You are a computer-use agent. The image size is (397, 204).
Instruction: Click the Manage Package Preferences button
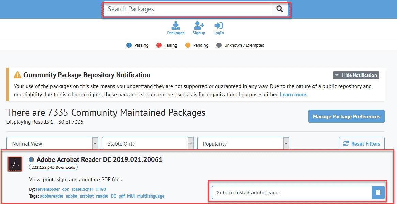point(346,116)
